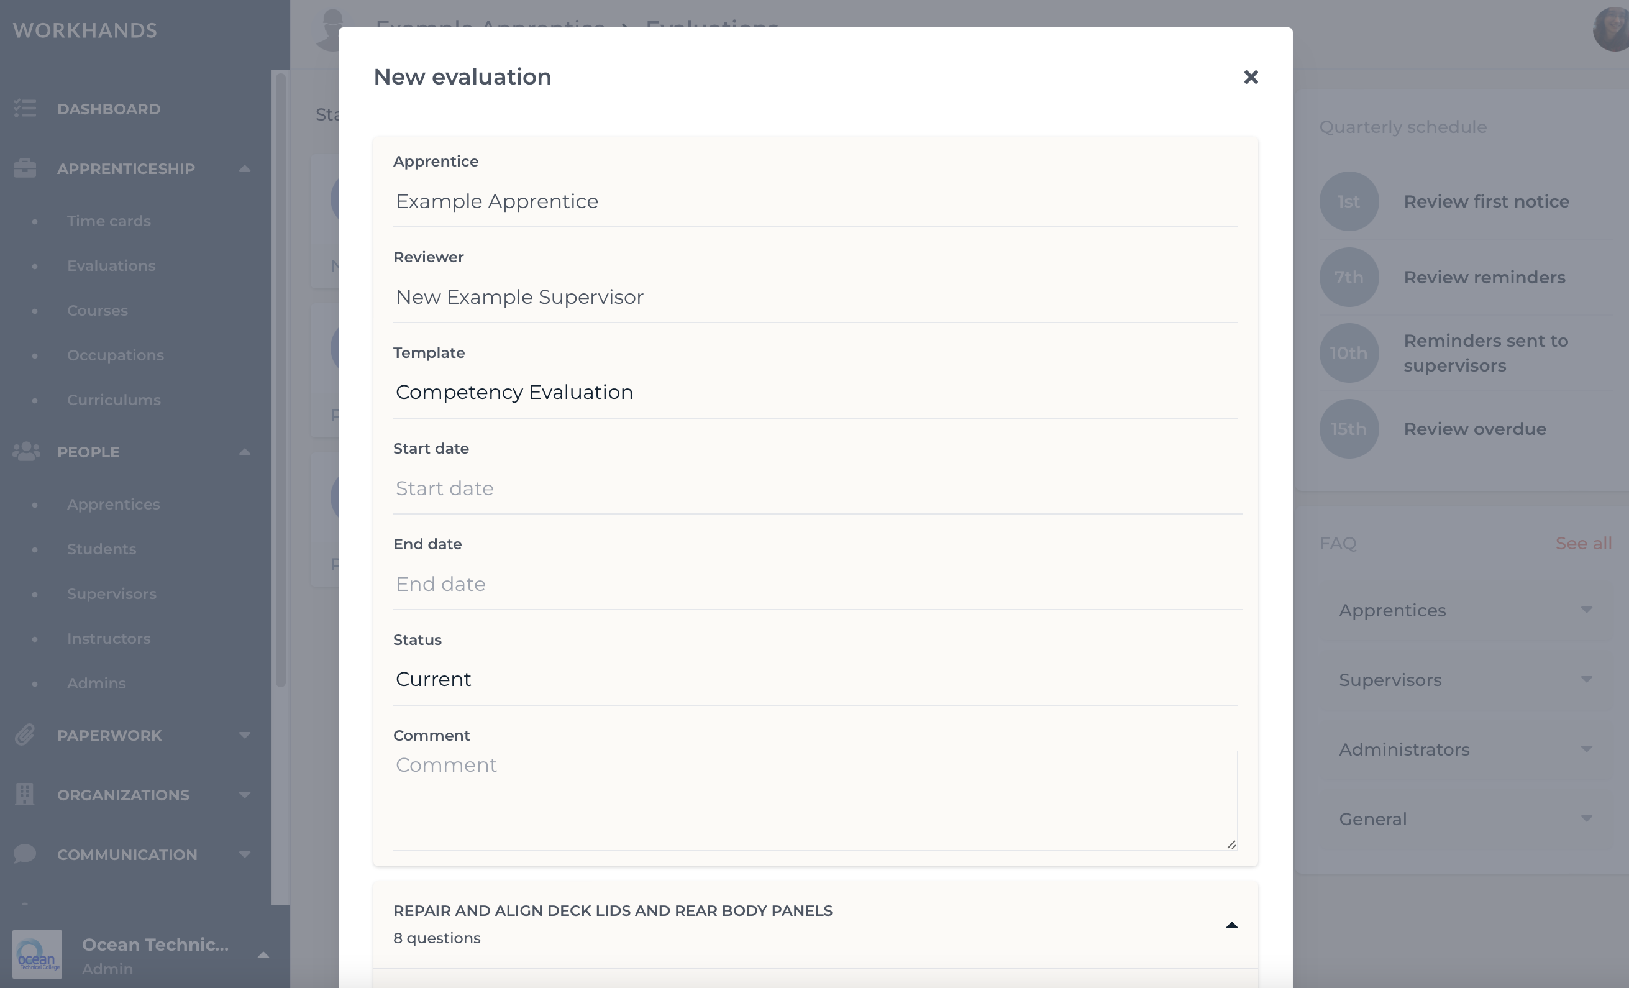Image resolution: width=1629 pixels, height=988 pixels.
Task: Click the See all FAQ link
Action: point(1584,544)
